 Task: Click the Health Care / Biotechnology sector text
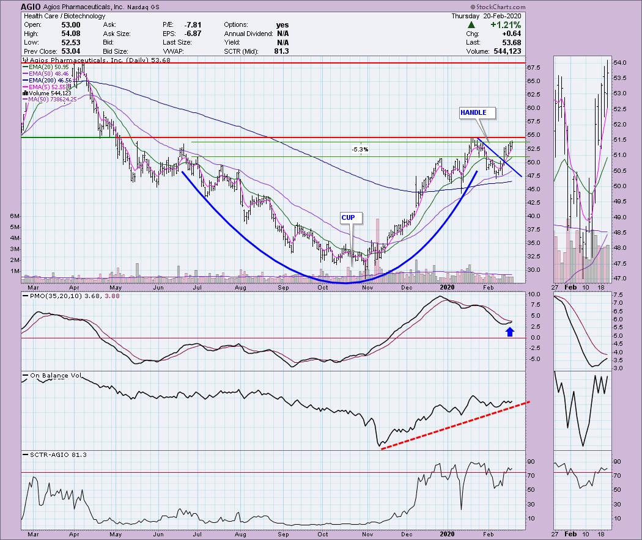(65, 16)
